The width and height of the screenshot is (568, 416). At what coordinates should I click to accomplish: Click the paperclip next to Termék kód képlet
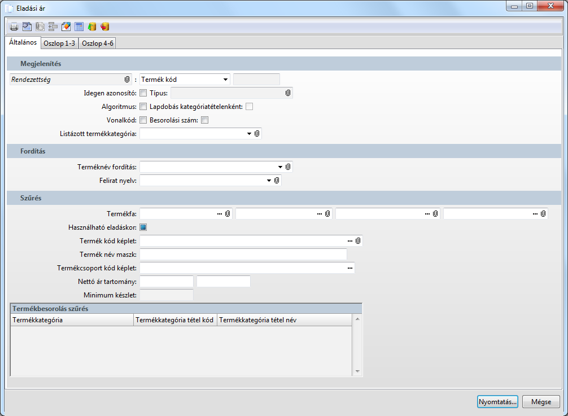[358, 241]
